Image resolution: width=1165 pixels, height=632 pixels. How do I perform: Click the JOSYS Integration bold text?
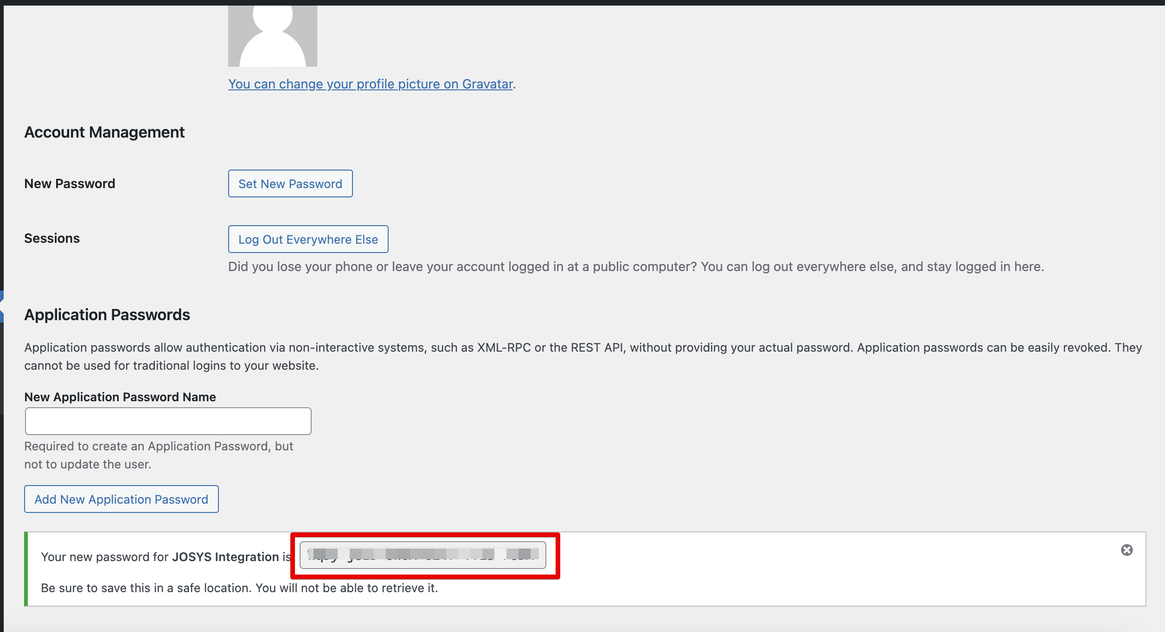(225, 557)
